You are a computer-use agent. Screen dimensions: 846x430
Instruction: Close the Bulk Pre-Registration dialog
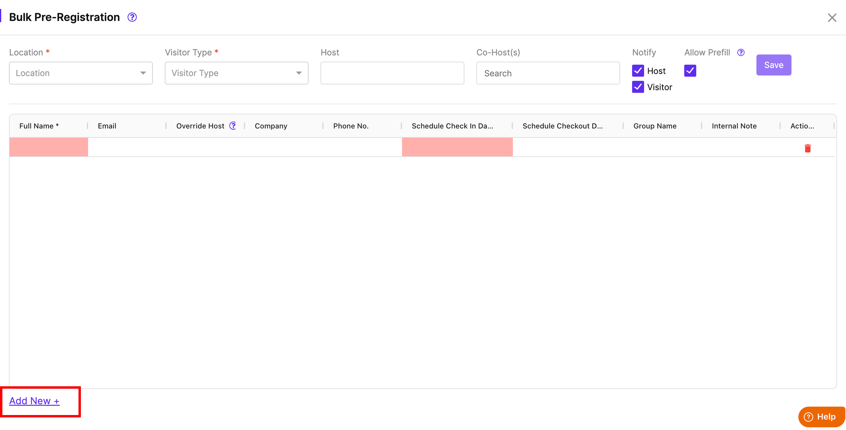[832, 18]
